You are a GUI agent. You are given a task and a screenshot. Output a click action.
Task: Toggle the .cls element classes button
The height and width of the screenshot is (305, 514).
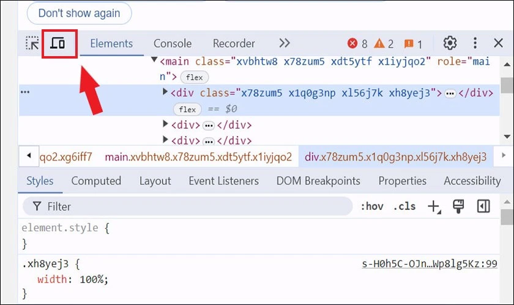pyautogui.click(x=404, y=207)
